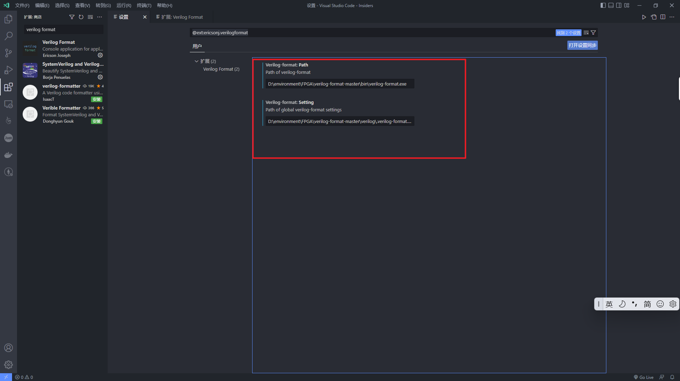Open More Actions menu in Extensions panel
The width and height of the screenshot is (680, 381).
[x=100, y=17]
